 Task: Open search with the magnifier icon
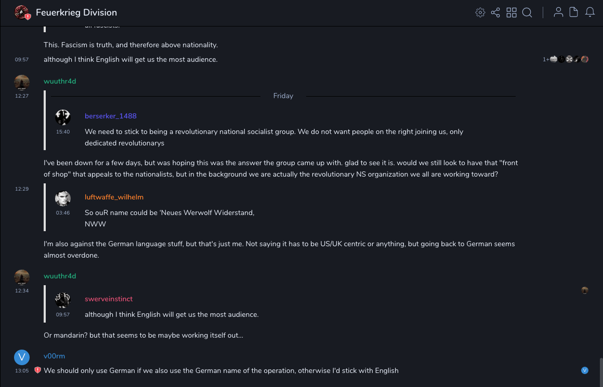tap(527, 12)
